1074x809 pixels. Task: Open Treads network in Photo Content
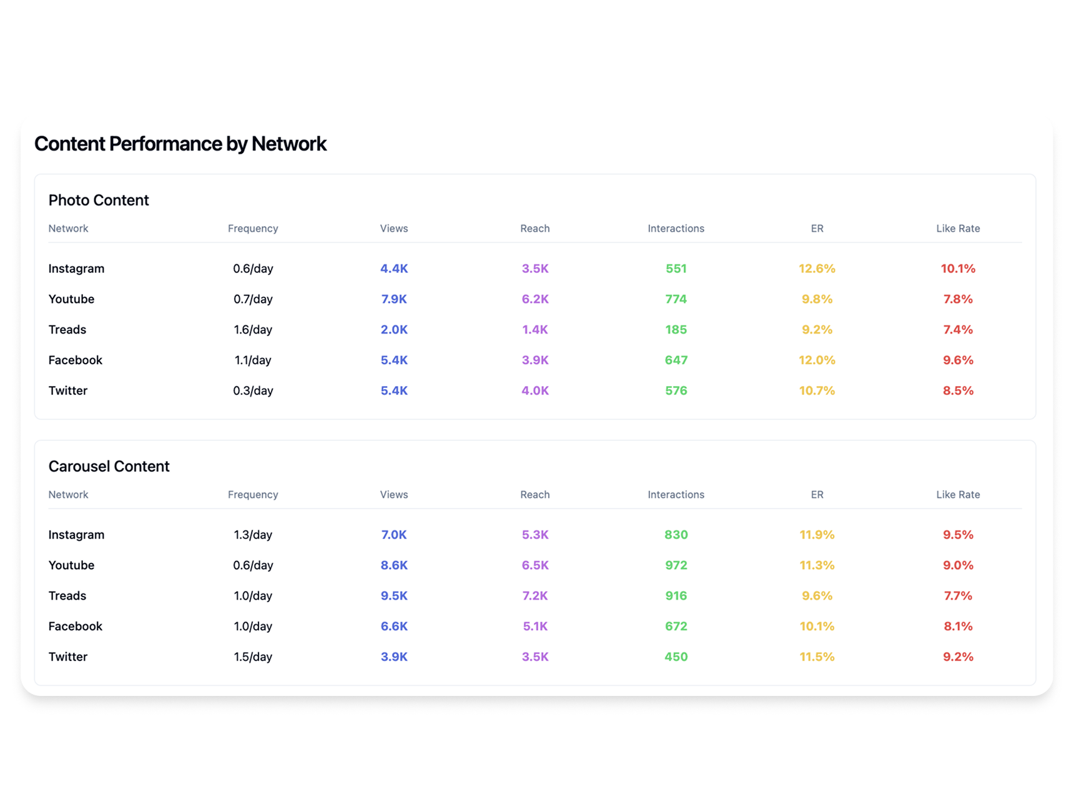click(67, 330)
